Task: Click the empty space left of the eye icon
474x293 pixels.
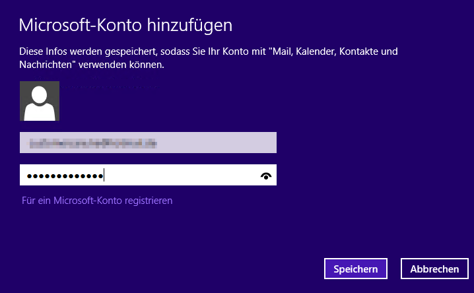Action: tap(182, 175)
